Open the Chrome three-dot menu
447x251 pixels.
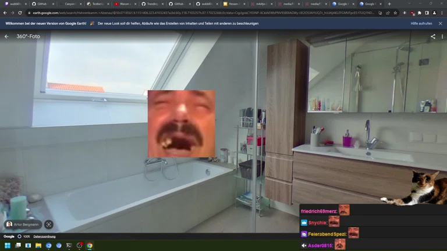pyautogui.click(x=442, y=13)
